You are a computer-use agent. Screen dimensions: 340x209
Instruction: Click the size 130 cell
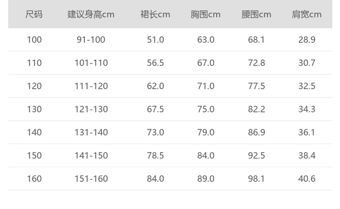pyautogui.click(x=34, y=109)
